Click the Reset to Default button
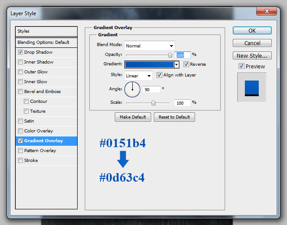 click(x=174, y=117)
